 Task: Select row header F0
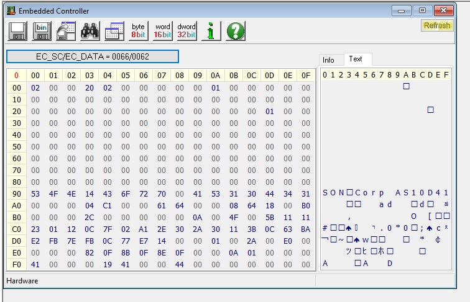[x=17, y=265]
